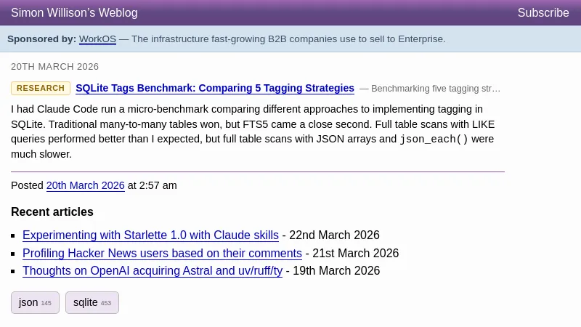
Task: Click the yellow RESEARCH badge
Action: 41,89
